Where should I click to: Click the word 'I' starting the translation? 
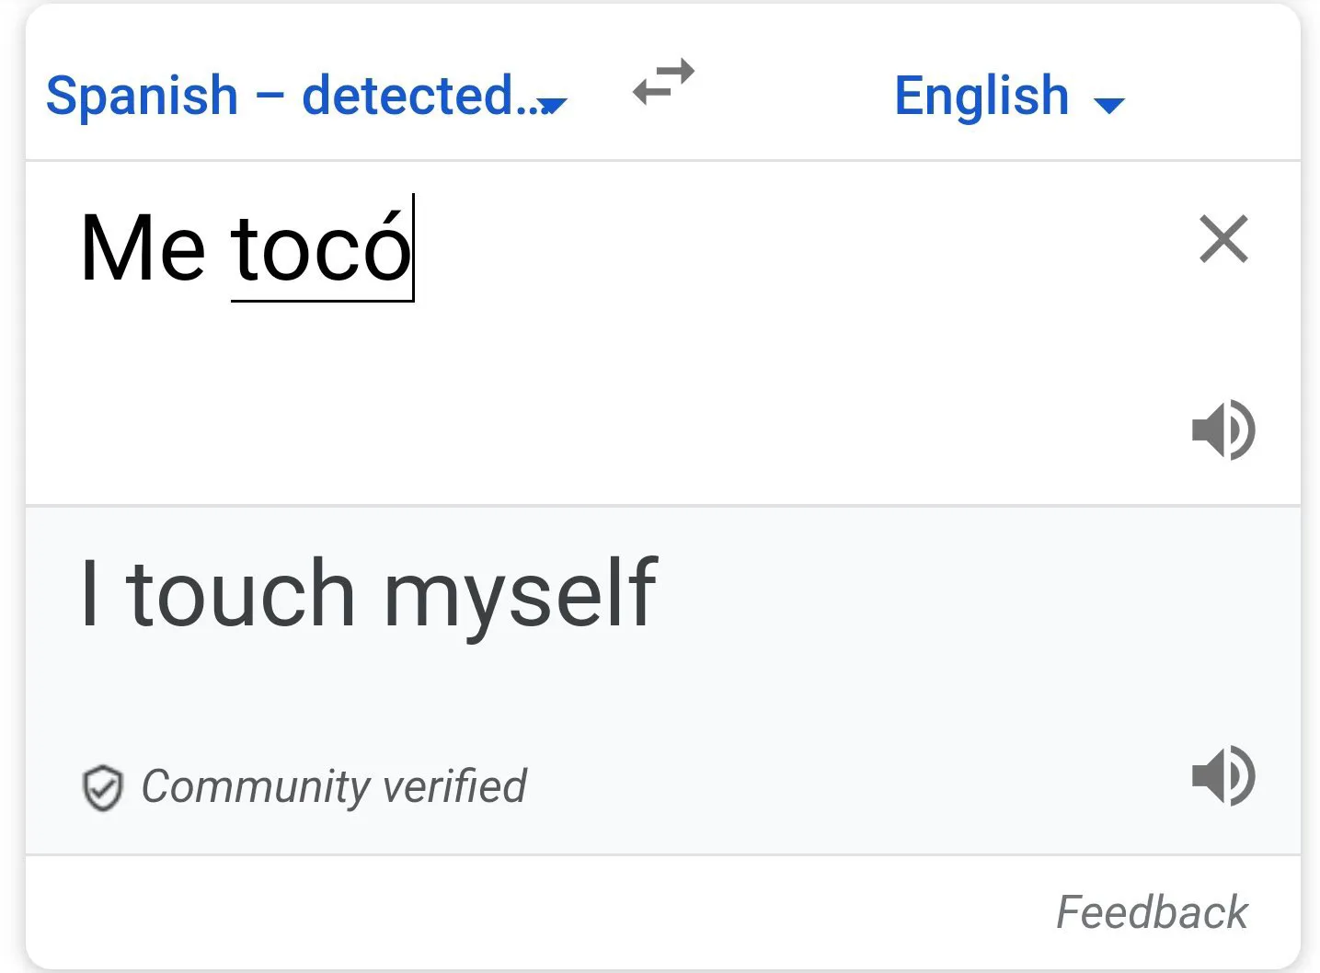pyautogui.click(x=89, y=594)
